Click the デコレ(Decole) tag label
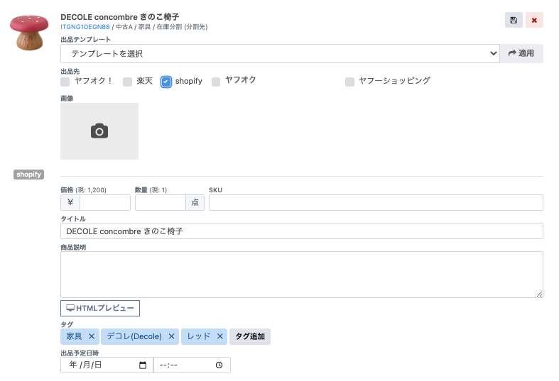Image resolution: width=559 pixels, height=381 pixels. (x=134, y=336)
